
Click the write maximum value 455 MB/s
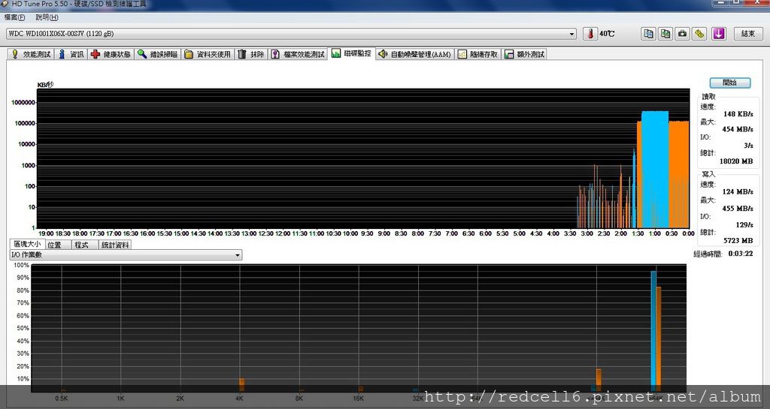click(738, 209)
